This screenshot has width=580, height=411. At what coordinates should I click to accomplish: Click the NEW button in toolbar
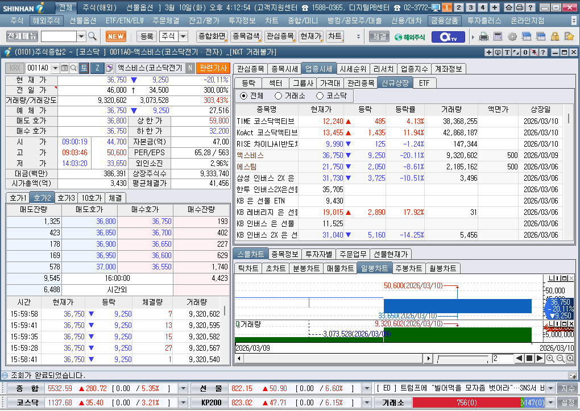(x=116, y=36)
